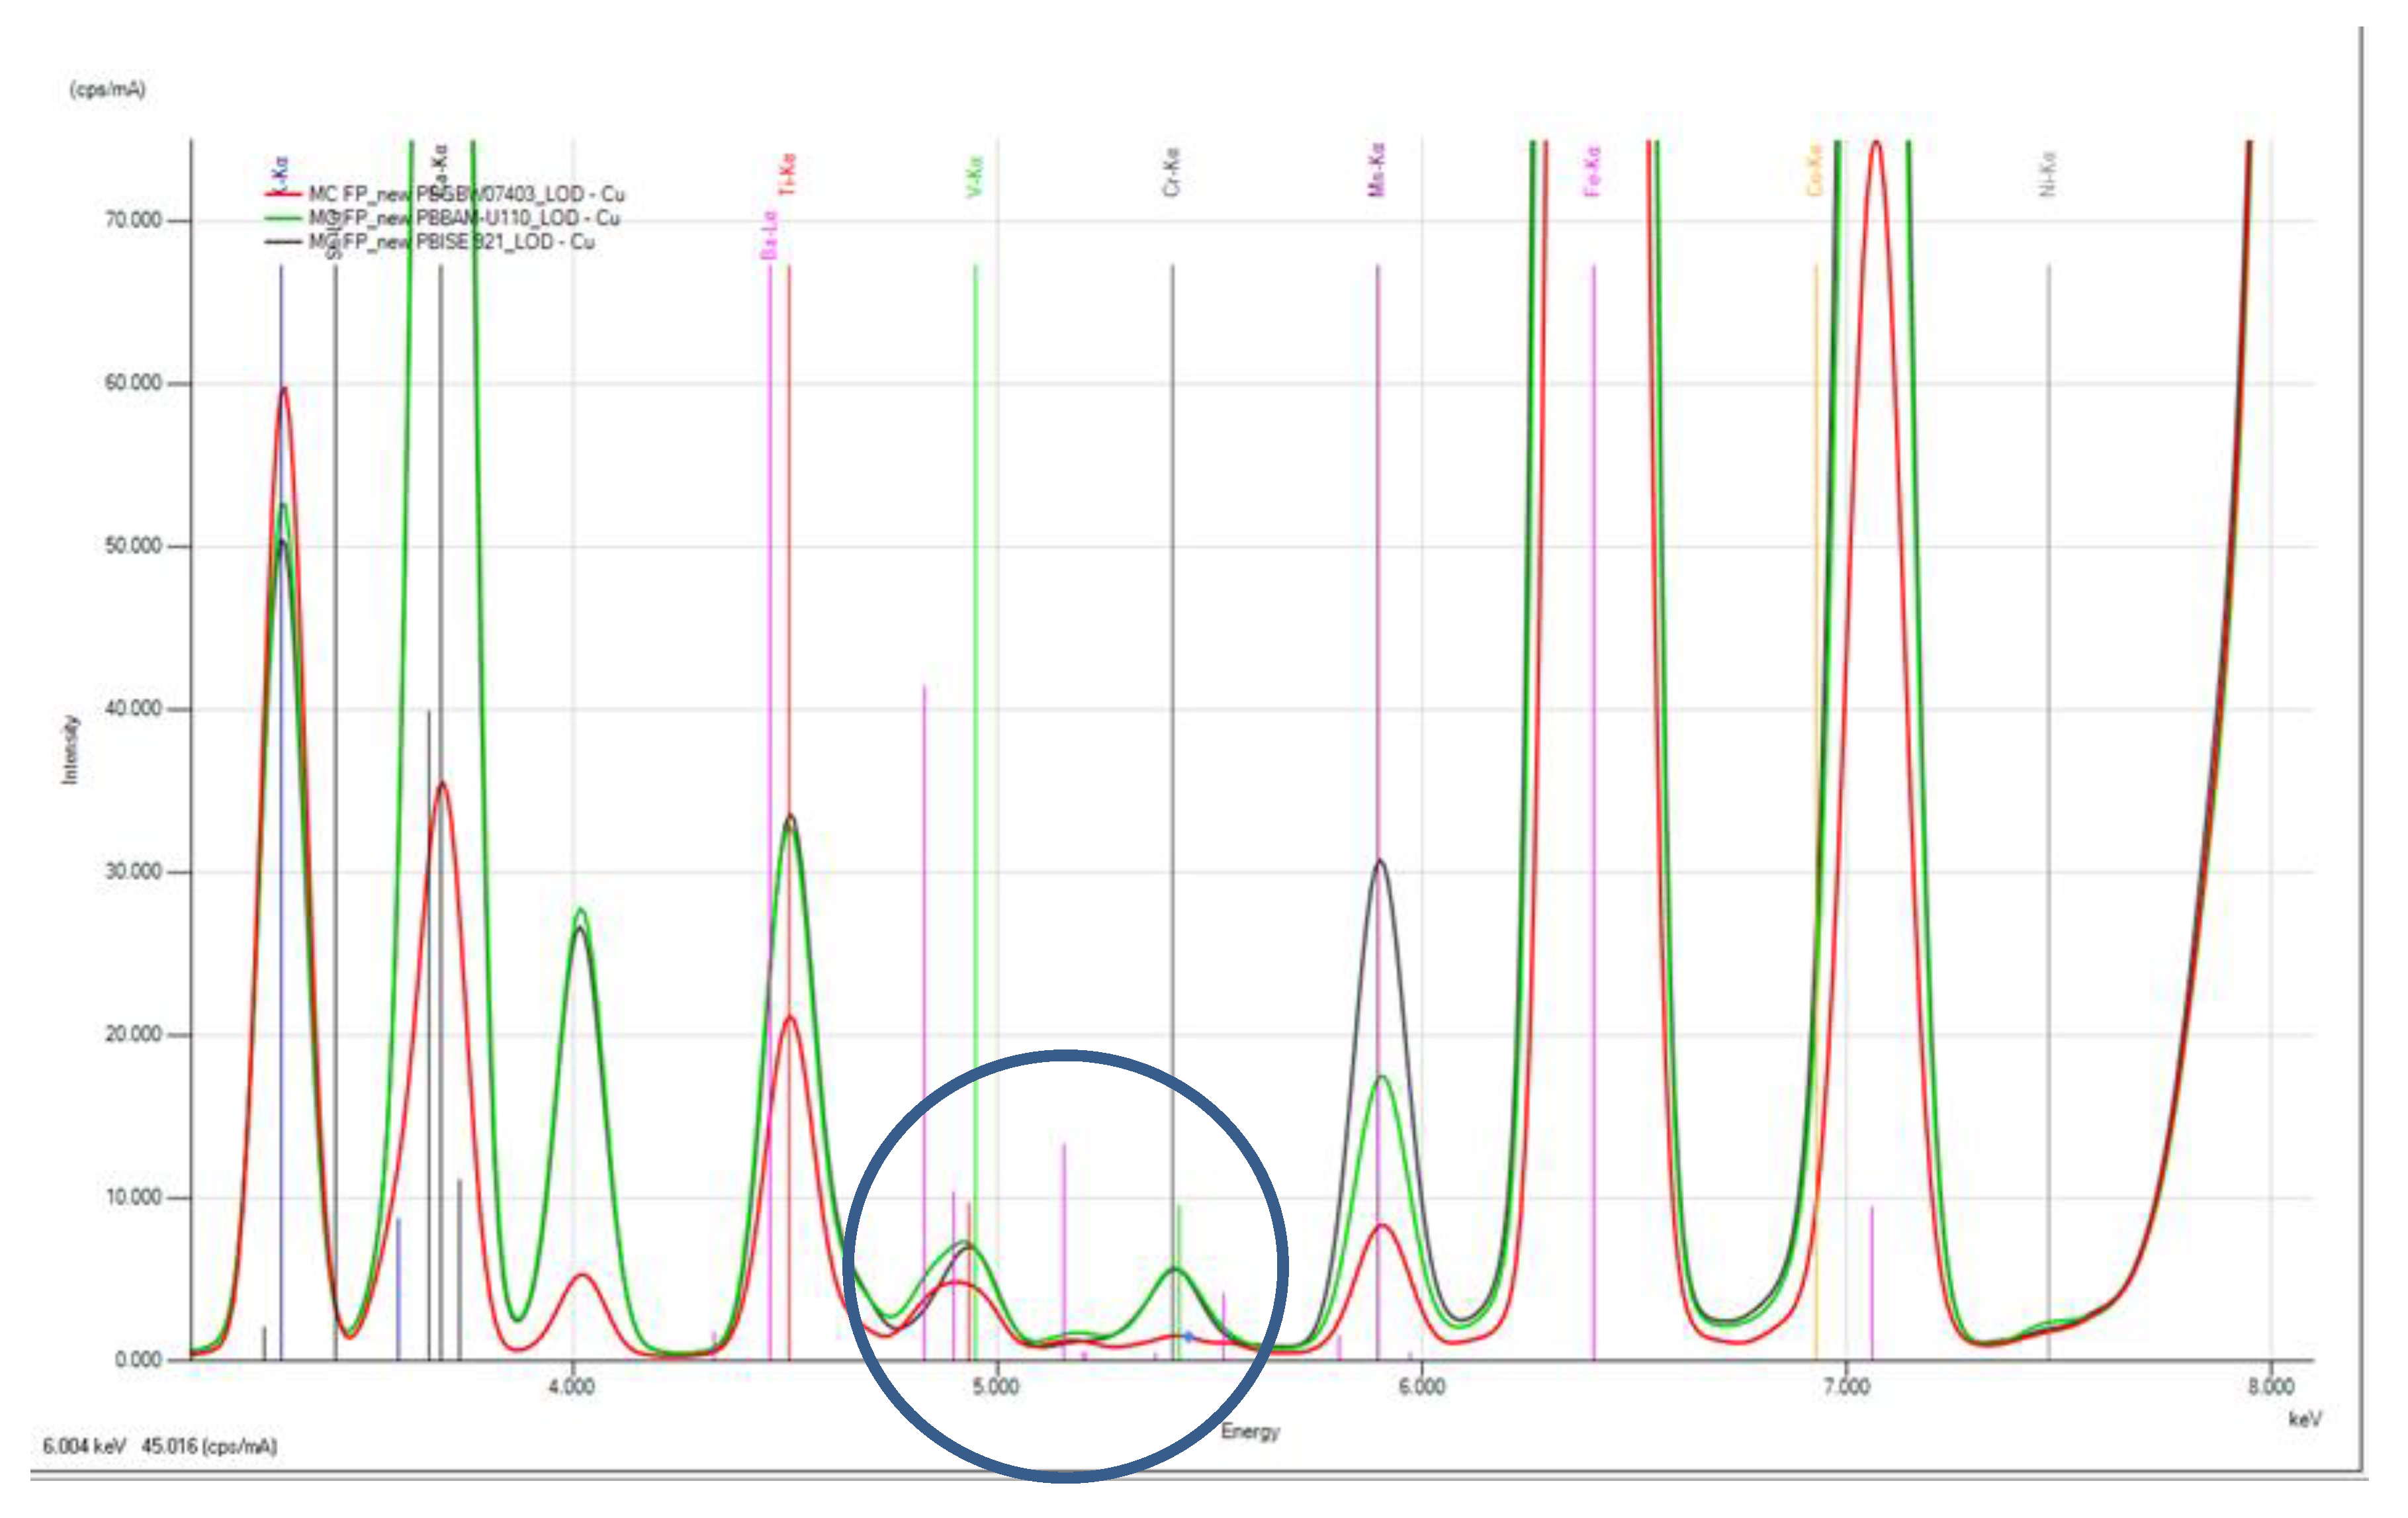Click the Energy x-axis title

pos(1250,1431)
